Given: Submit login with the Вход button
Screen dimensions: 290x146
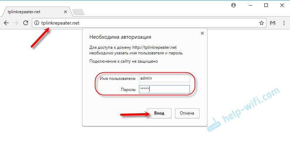Looking at the screenshot, I should (159, 113).
